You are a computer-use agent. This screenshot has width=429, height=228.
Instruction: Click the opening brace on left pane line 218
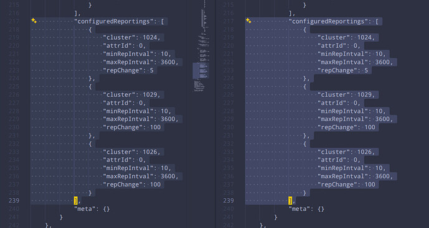pyautogui.click(x=90, y=30)
